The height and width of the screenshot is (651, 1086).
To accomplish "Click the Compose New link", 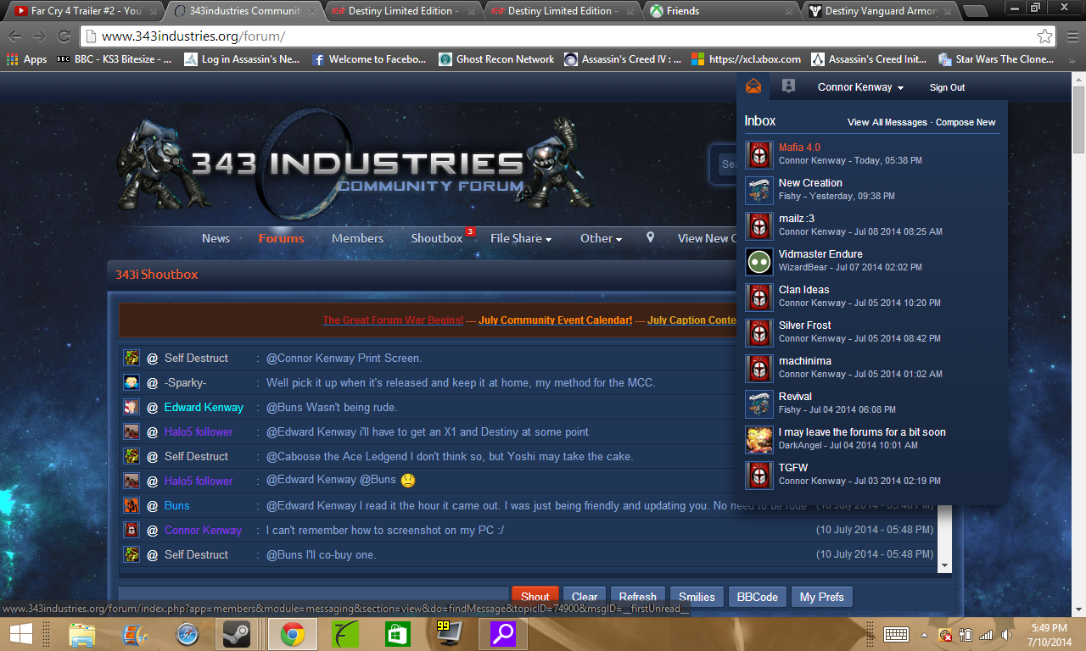I will point(965,122).
